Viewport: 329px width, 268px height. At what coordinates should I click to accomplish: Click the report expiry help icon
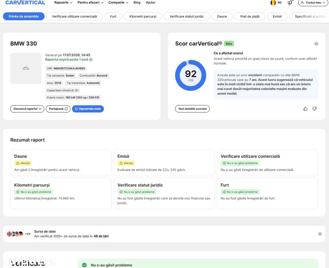tap(91, 59)
